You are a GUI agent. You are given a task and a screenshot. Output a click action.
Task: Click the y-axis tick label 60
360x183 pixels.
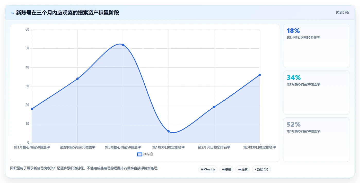tap(27, 30)
